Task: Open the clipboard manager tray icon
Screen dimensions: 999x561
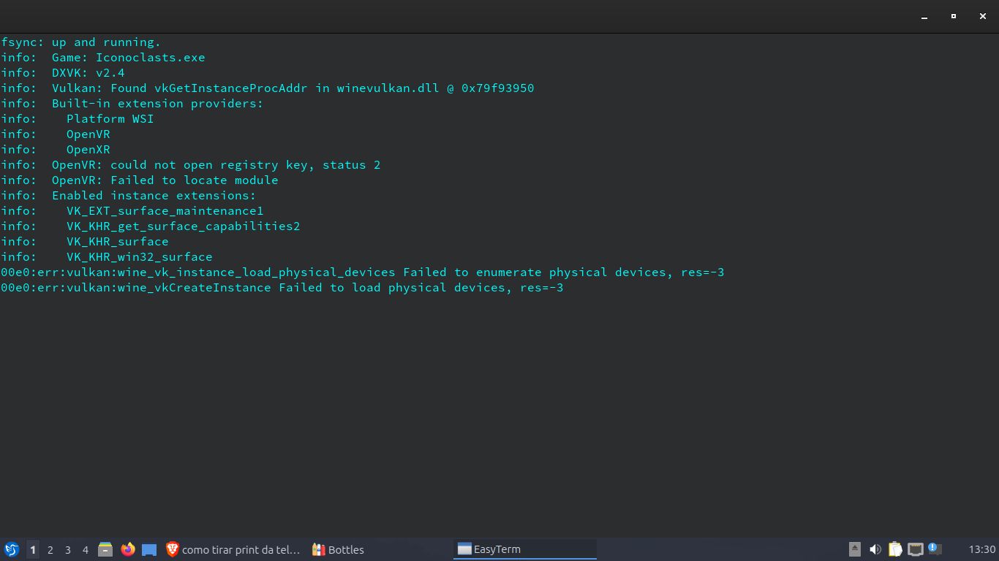Action: 895,549
